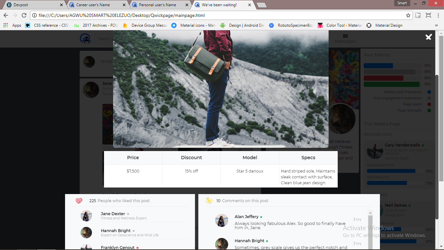Click the Price column header
The image size is (444, 250).
point(133,158)
